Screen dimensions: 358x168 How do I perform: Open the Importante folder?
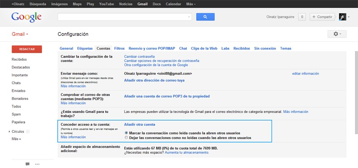pos(20,75)
